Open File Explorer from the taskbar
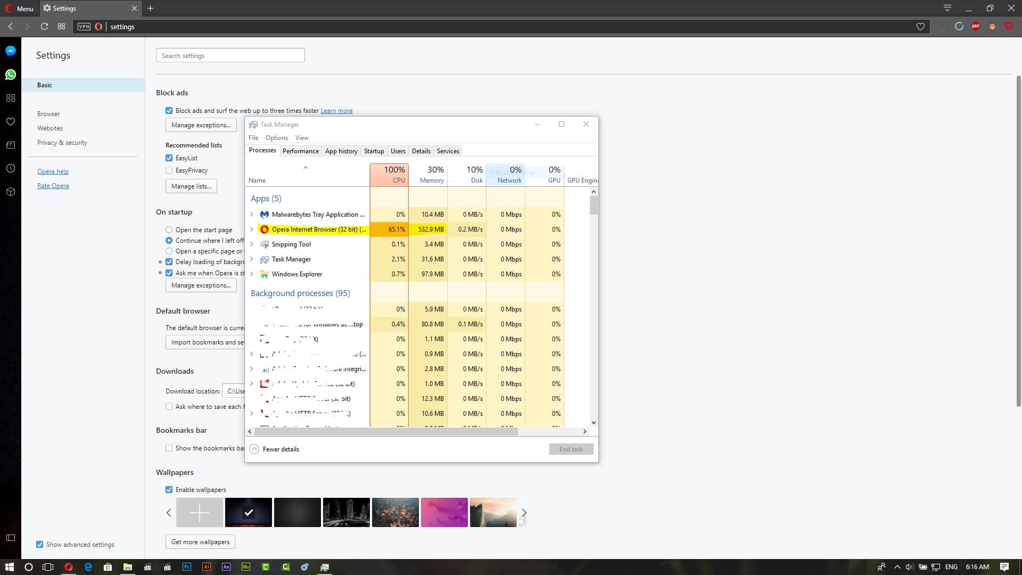 pyautogui.click(x=128, y=567)
